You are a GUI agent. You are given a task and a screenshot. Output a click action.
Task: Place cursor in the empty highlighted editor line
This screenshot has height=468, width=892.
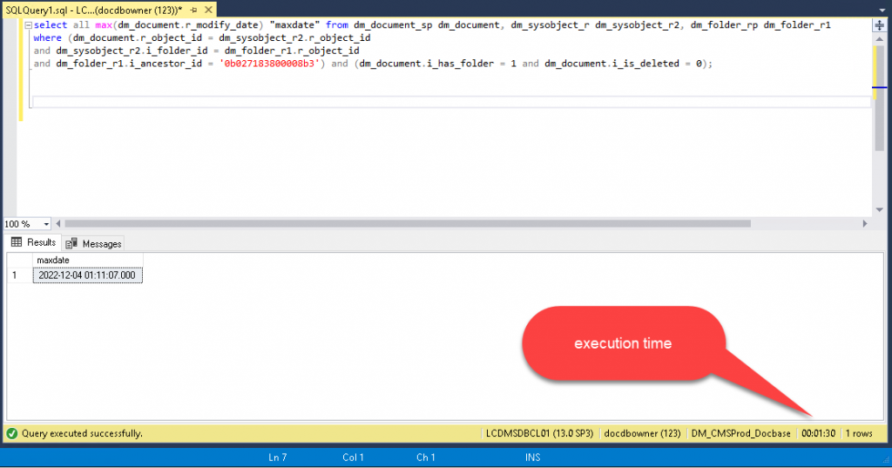(450, 102)
